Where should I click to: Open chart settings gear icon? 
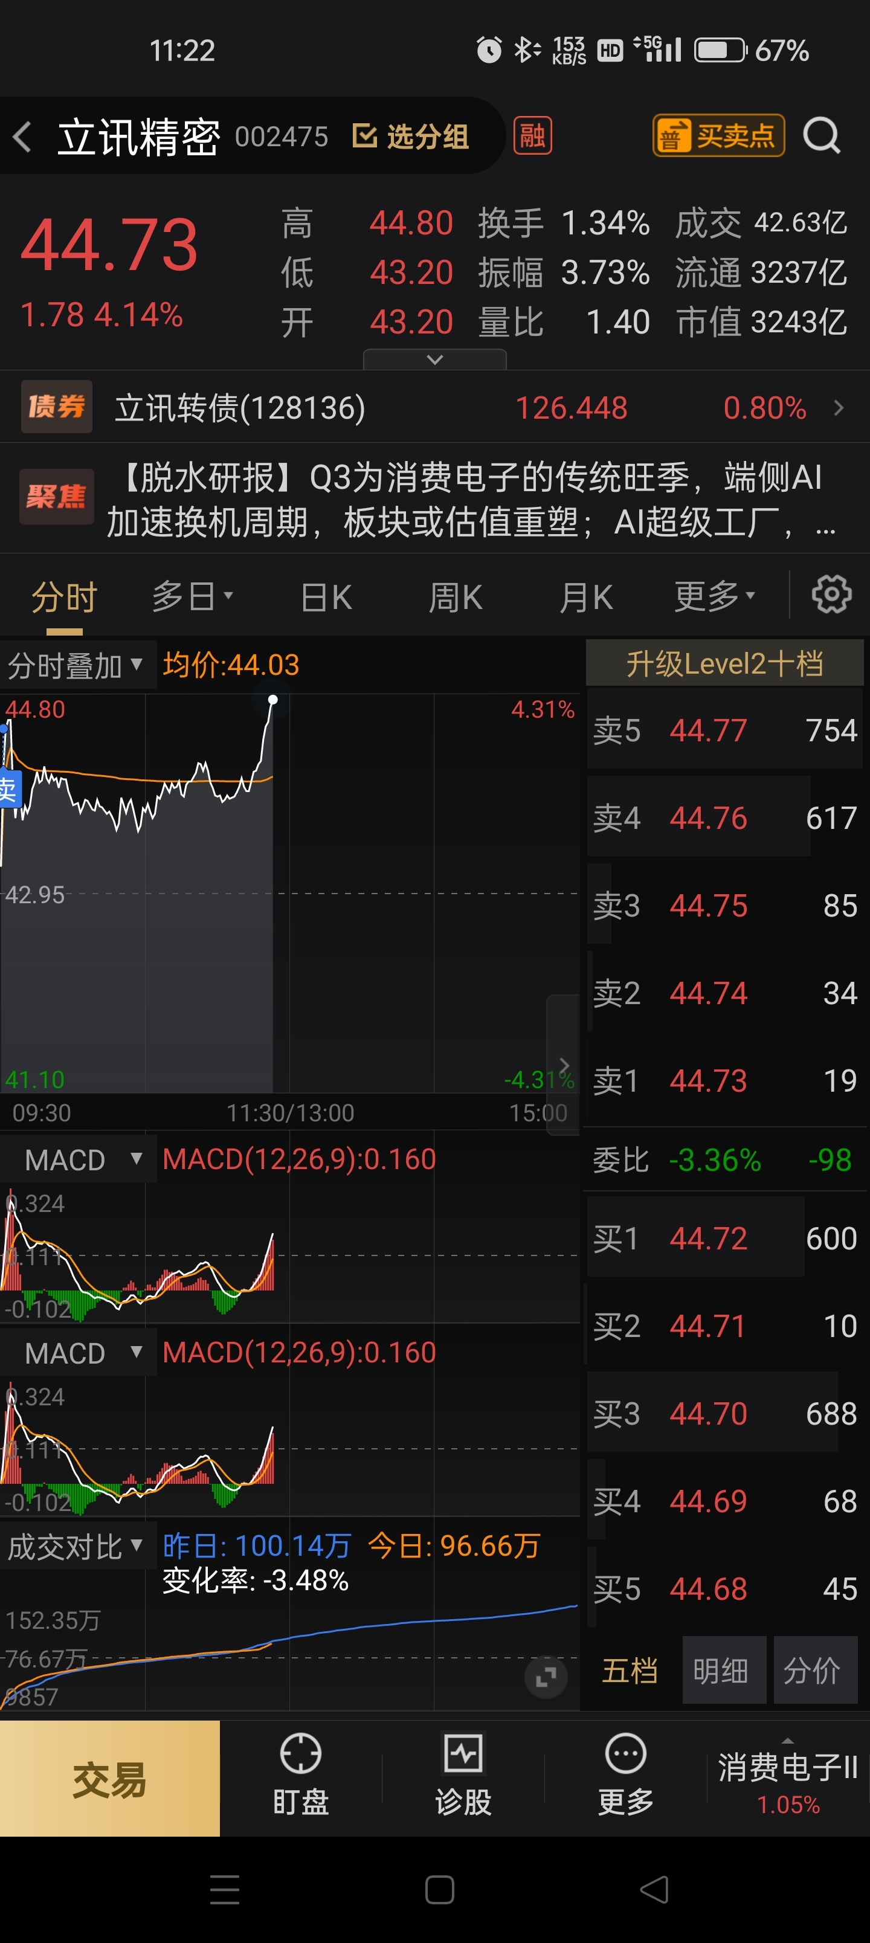831,595
